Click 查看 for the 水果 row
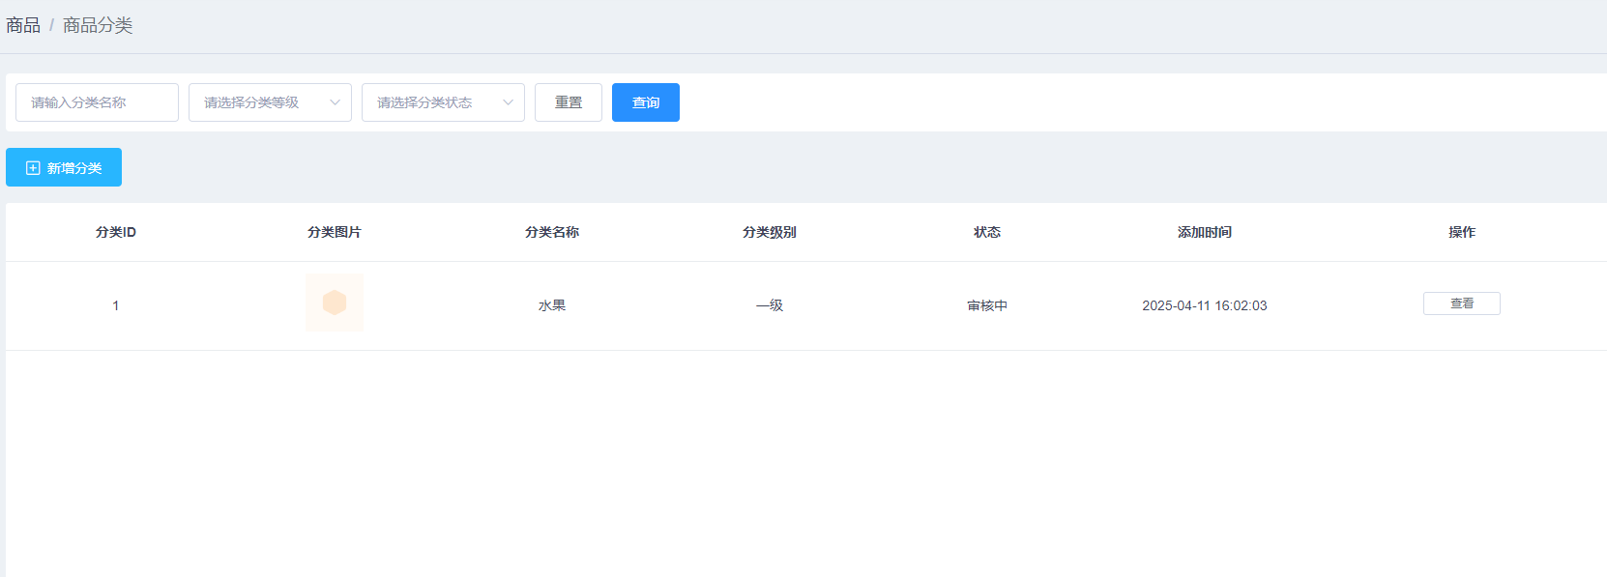This screenshot has height=577, width=1607. click(1461, 303)
